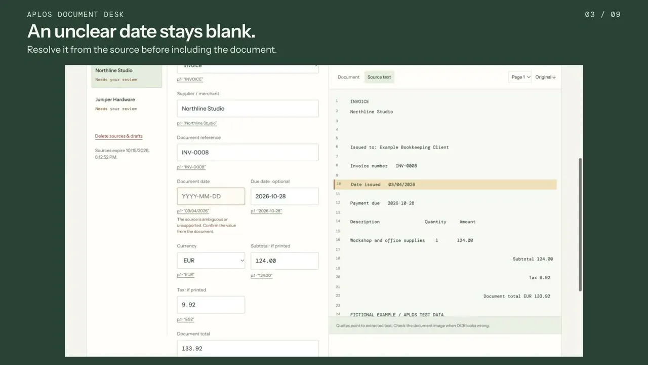This screenshot has height=365, width=648.
Task: Focus the empty Document date field
Action: point(211,196)
